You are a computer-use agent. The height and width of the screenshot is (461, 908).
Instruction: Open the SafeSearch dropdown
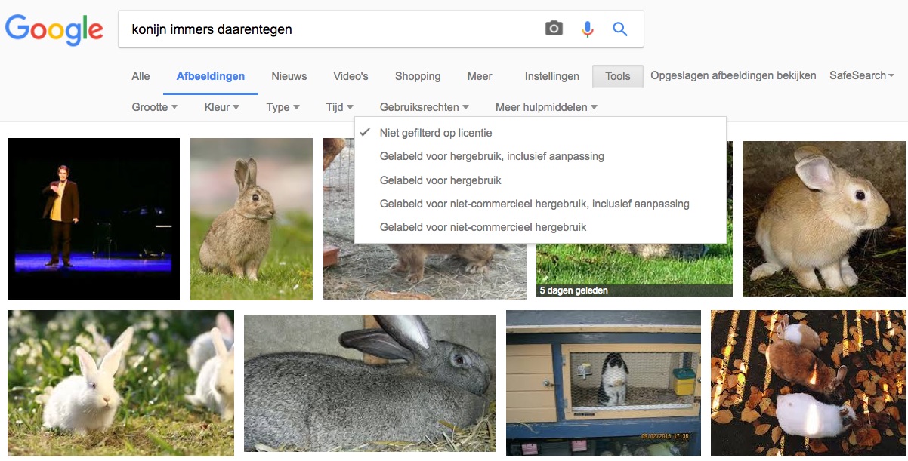point(861,75)
